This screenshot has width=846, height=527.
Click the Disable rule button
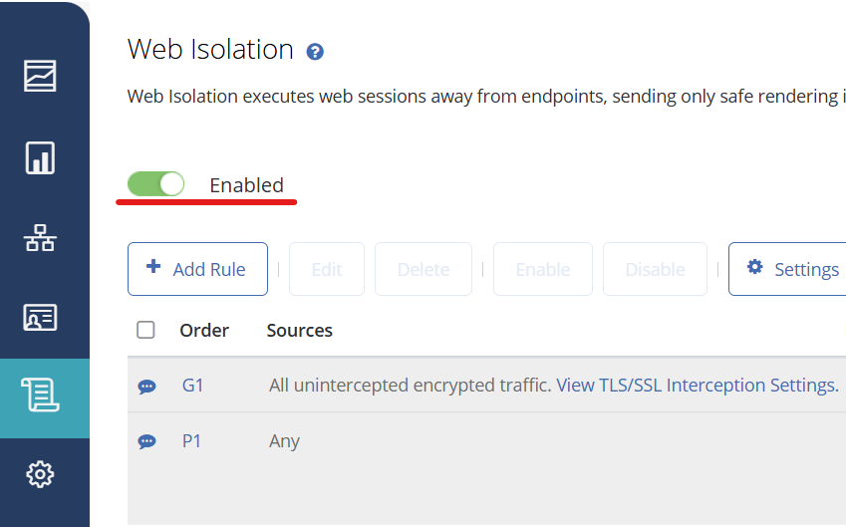point(655,269)
